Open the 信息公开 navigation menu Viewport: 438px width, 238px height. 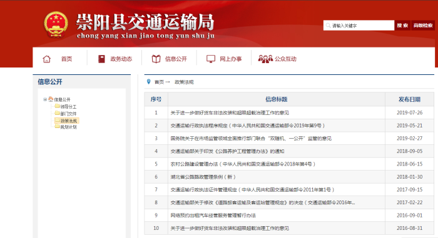(x=176, y=59)
